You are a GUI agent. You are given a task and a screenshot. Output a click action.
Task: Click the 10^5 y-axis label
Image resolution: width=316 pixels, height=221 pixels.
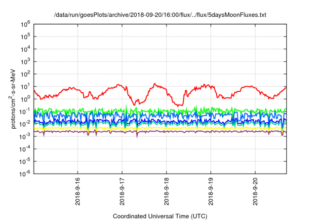pyautogui.click(x=25, y=37)
